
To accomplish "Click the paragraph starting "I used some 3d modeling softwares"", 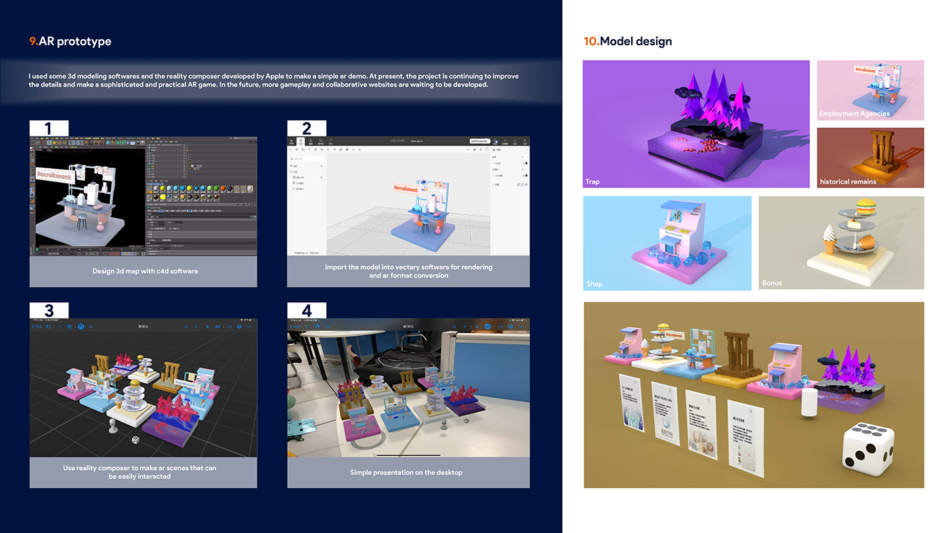I will (x=274, y=80).
